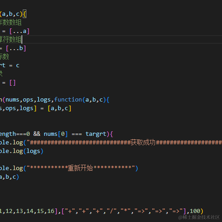Click the "function(a,b,c){" callback text
The image size is (222, 222).
pos(82,100)
